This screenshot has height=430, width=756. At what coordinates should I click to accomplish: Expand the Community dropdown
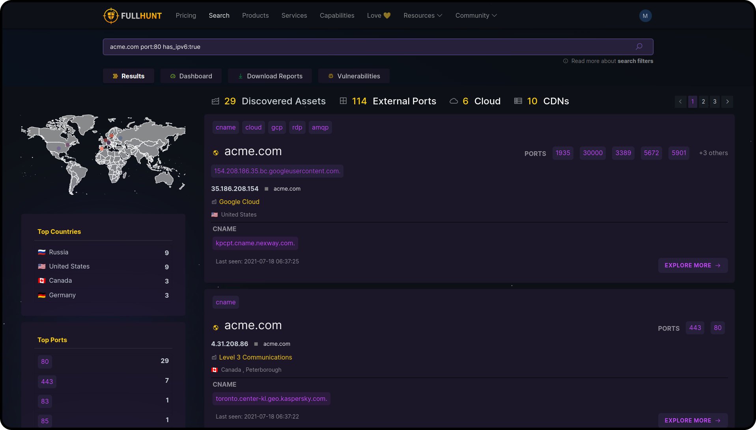(476, 15)
